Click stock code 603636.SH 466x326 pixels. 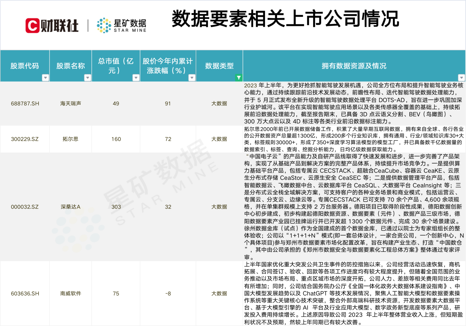click(x=24, y=294)
